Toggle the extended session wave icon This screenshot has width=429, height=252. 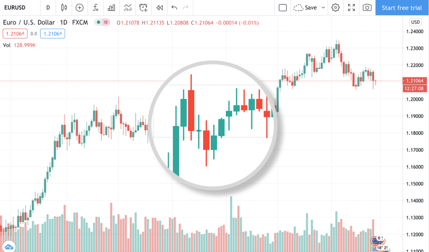(x=105, y=23)
